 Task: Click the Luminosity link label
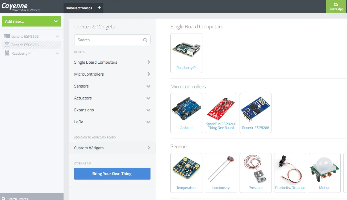click(221, 188)
